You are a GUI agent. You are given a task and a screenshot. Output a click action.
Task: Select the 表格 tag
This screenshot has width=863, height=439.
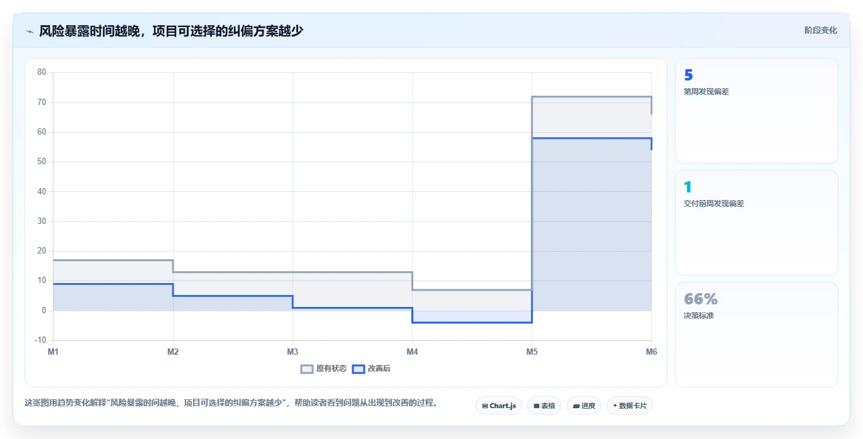[544, 406]
